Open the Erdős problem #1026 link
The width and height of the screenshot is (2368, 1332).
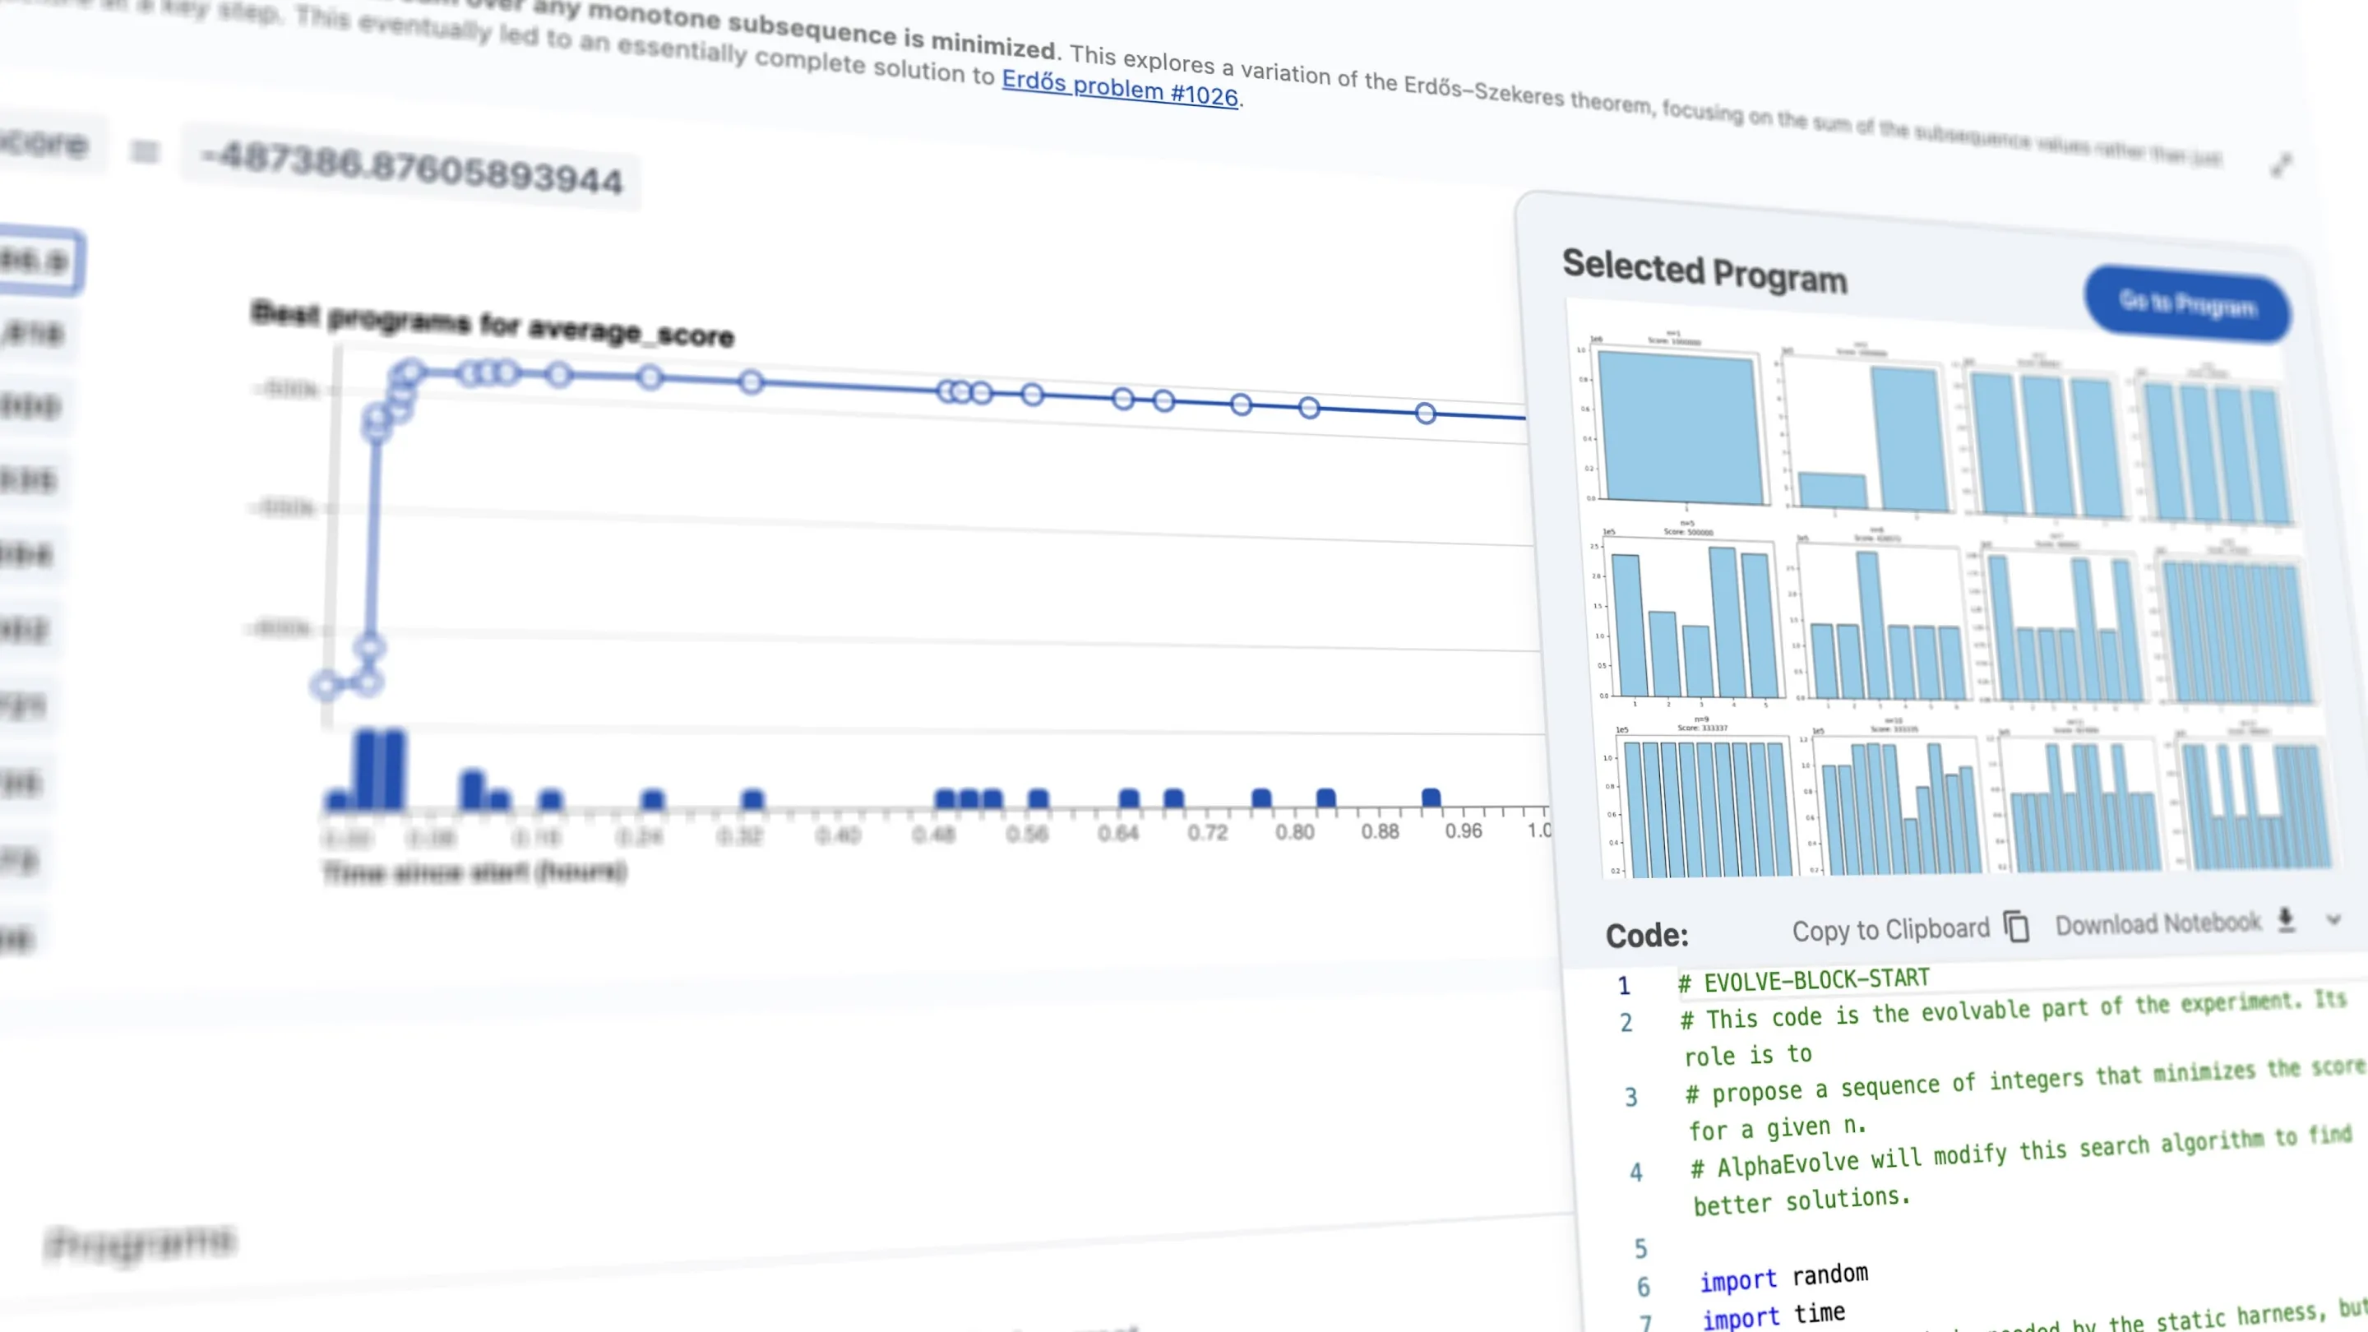point(1120,88)
